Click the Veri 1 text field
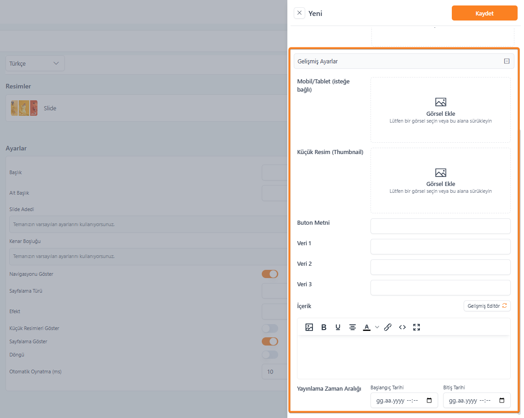 [x=440, y=247]
